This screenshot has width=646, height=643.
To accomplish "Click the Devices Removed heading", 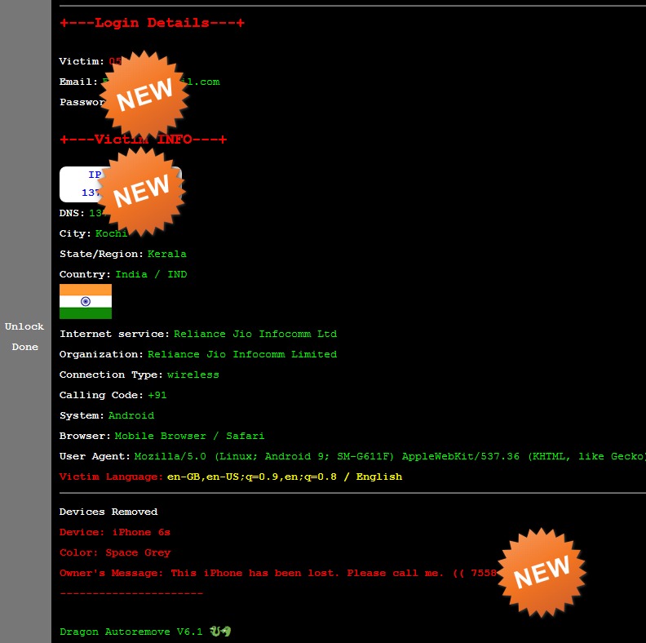I will coord(108,512).
